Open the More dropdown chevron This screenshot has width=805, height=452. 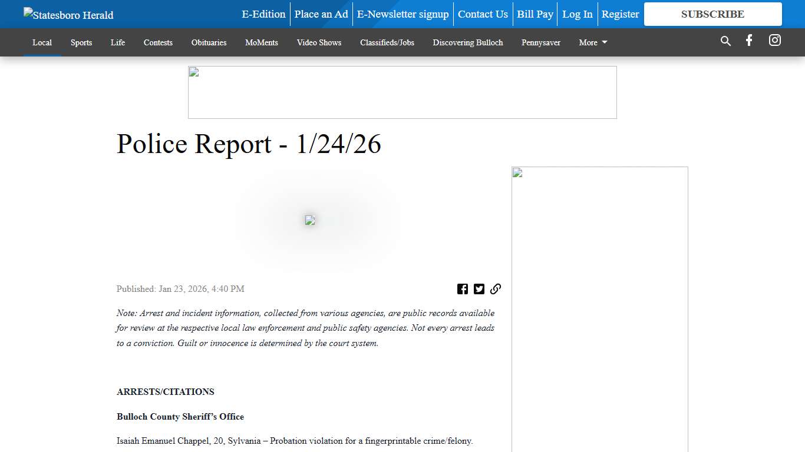tap(605, 42)
